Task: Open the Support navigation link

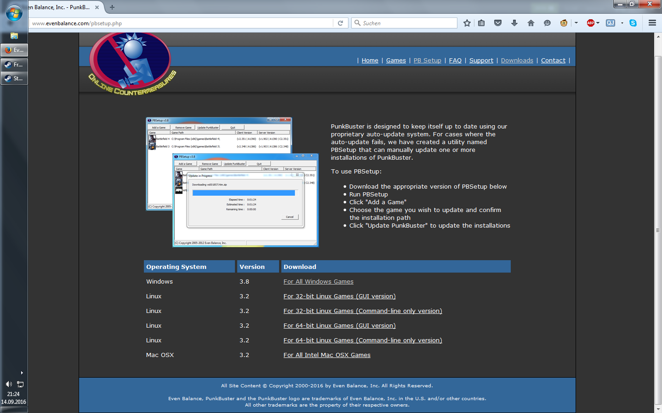Action: [x=481, y=61]
